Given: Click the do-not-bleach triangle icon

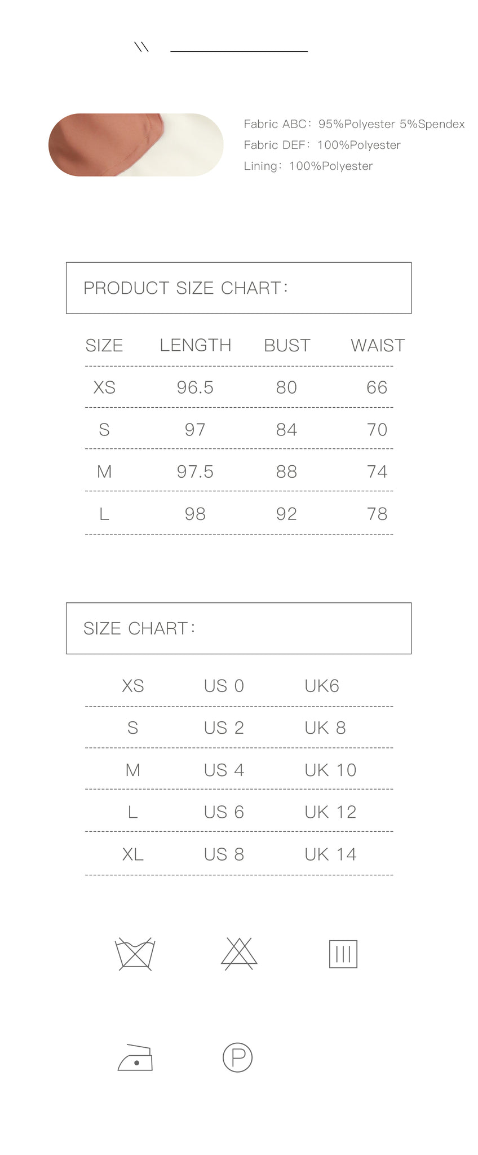Looking at the screenshot, I should [x=239, y=954].
